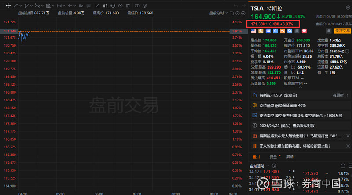Screen dimensions: 352x195
Task: Select the wave pattern drawing tool
Action: click(37, 6)
